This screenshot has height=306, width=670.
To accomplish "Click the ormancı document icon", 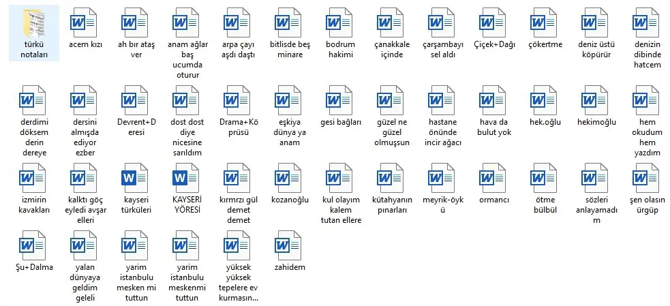I will coord(495,177).
